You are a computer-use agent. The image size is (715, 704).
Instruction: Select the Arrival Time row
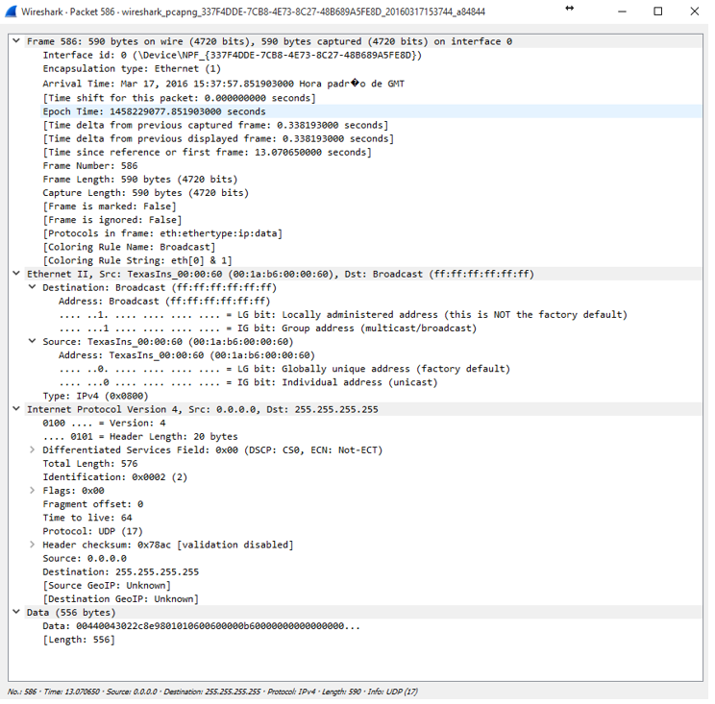click(223, 84)
